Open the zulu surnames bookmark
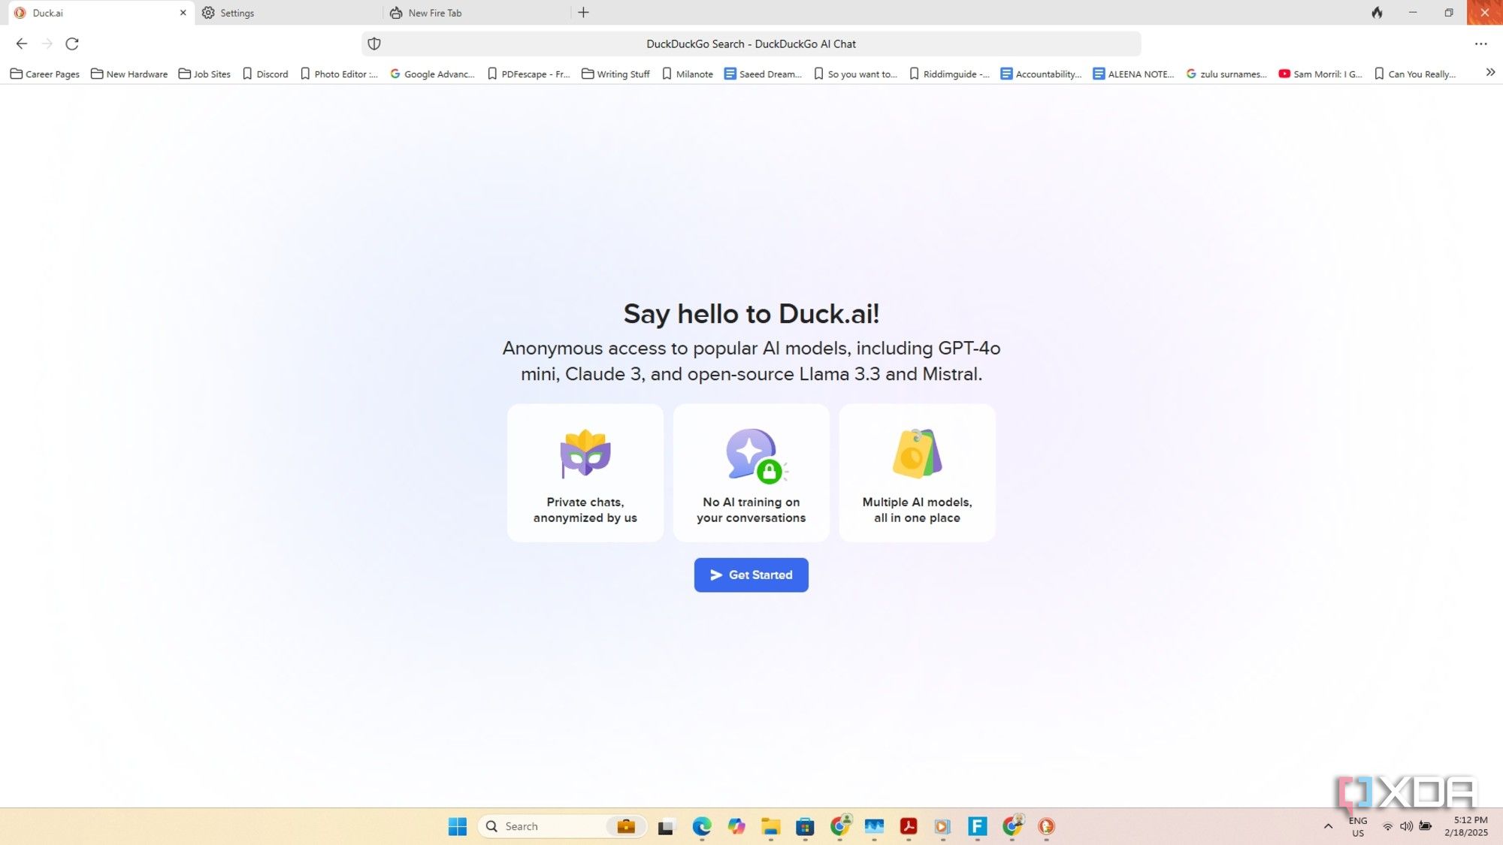1503x845 pixels. pyautogui.click(x=1226, y=74)
